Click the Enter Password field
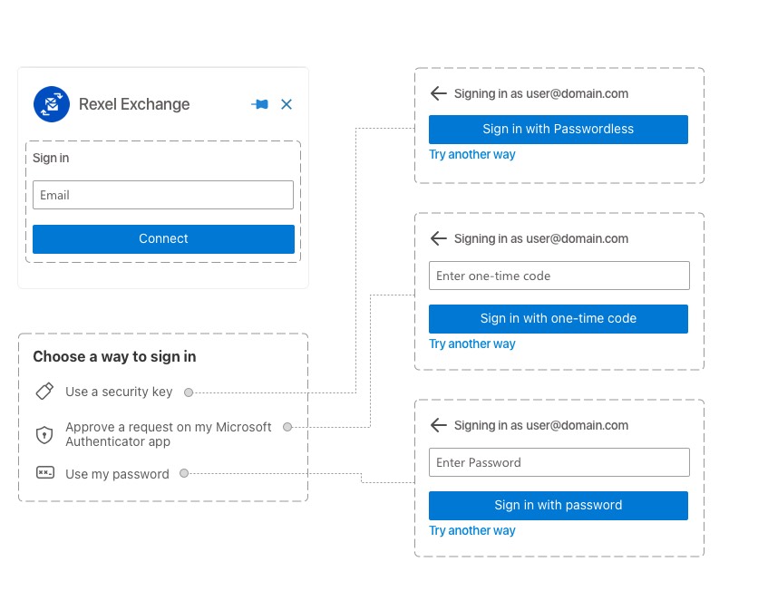 [x=559, y=462]
